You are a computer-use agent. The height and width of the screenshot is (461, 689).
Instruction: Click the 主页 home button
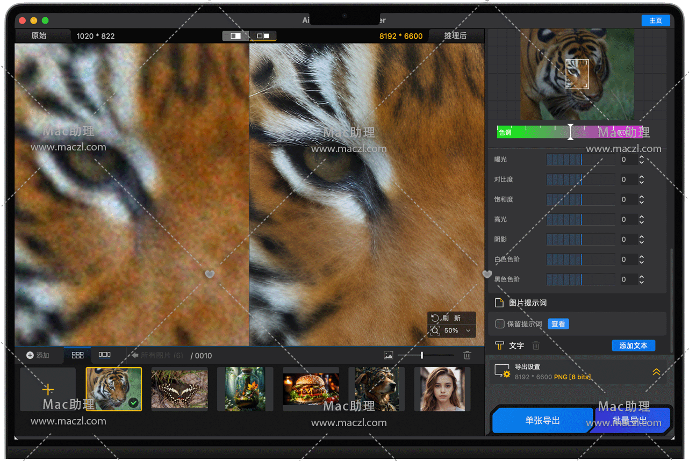656,20
